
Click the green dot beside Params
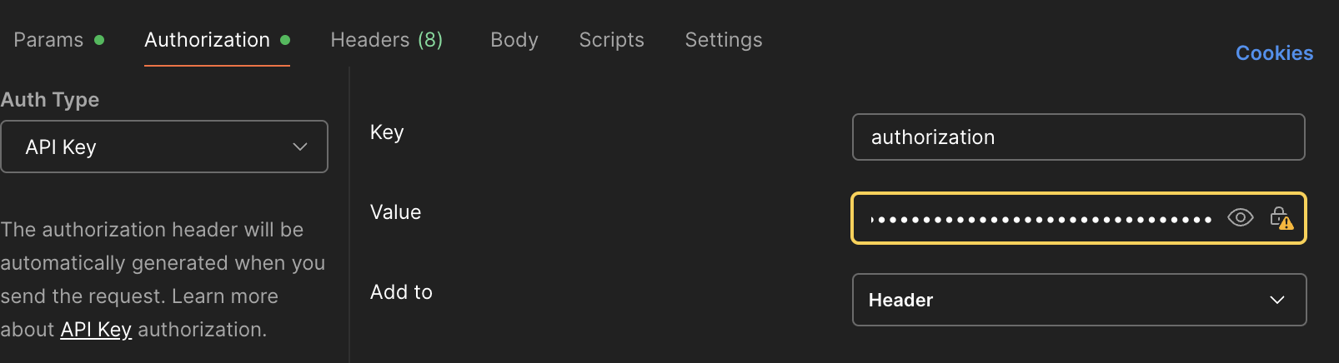pyautogui.click(x=99, y=40)
